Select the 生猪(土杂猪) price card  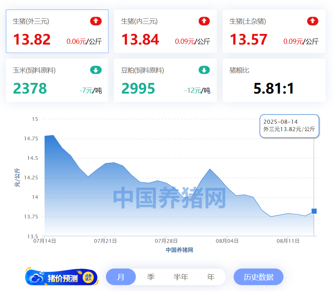[x=274, y=31]
